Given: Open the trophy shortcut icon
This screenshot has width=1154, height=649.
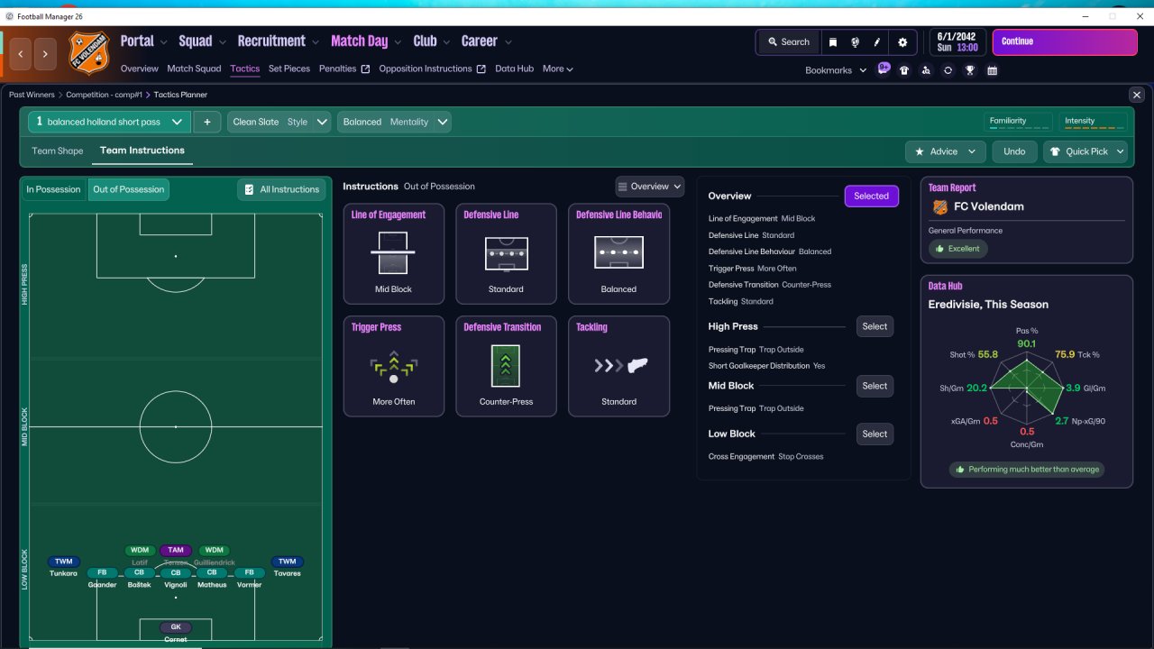Looking at the screenshot, I should click(x=969, y=70).
